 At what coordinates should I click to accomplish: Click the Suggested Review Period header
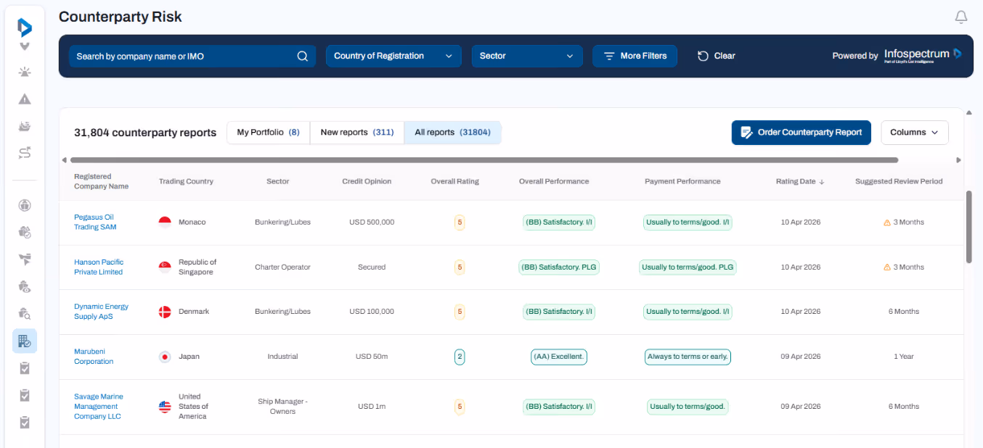tap(899, 181)
